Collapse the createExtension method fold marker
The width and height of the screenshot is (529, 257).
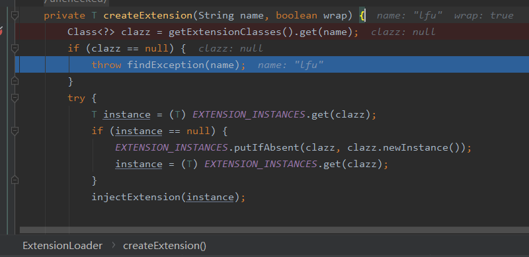15,15
